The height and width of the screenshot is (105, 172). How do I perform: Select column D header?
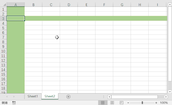click(69, 5)
